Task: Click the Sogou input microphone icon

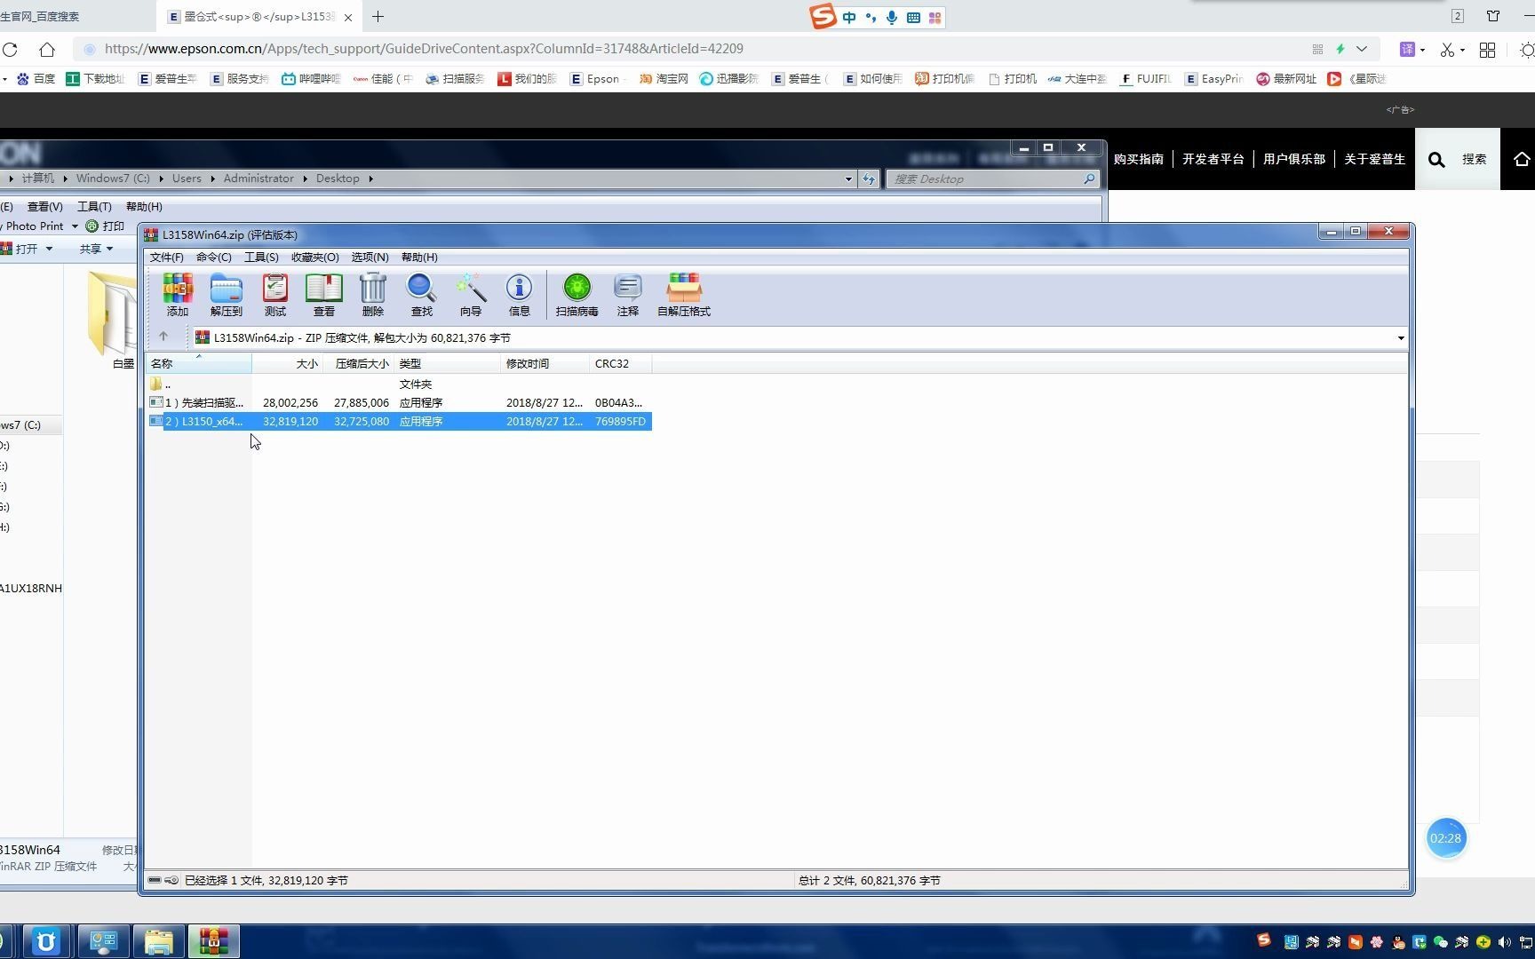Action: click(892, 17)
